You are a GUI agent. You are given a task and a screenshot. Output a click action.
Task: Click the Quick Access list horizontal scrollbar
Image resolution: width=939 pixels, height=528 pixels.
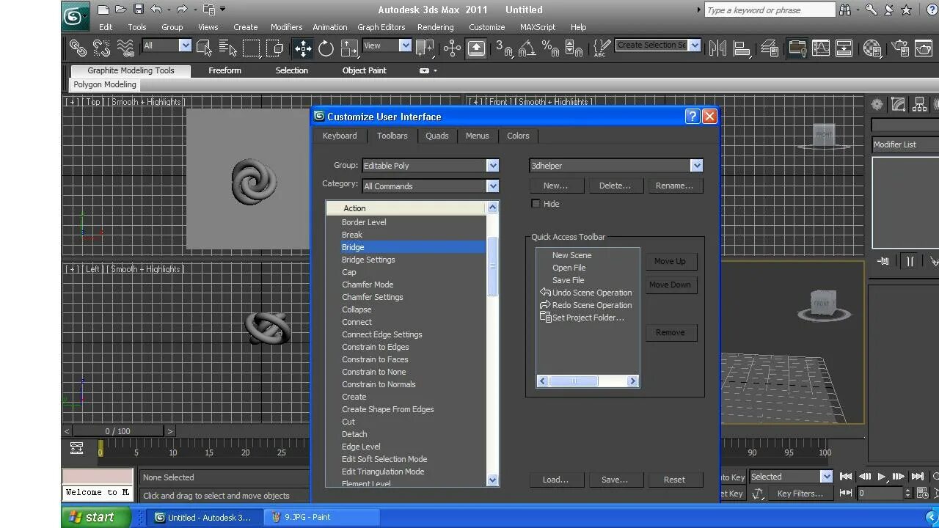pyautogui.click(x=588, y=381)
